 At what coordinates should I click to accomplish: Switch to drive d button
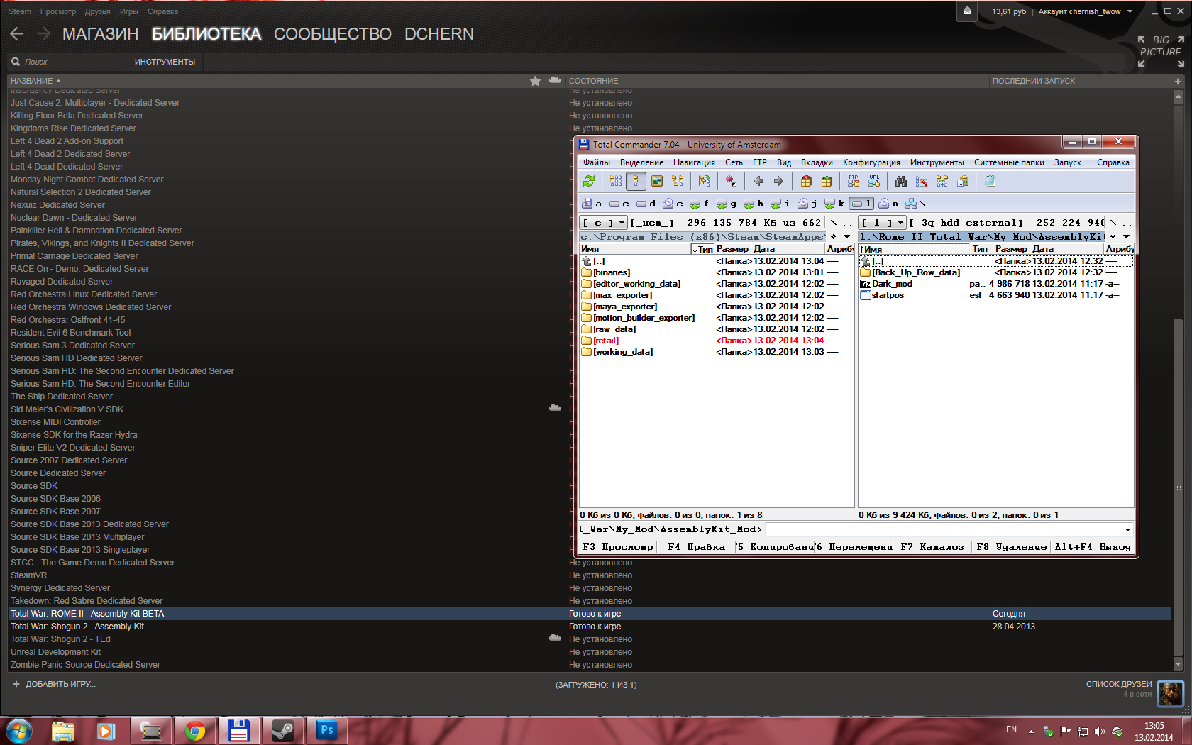[x=646, y=204]
